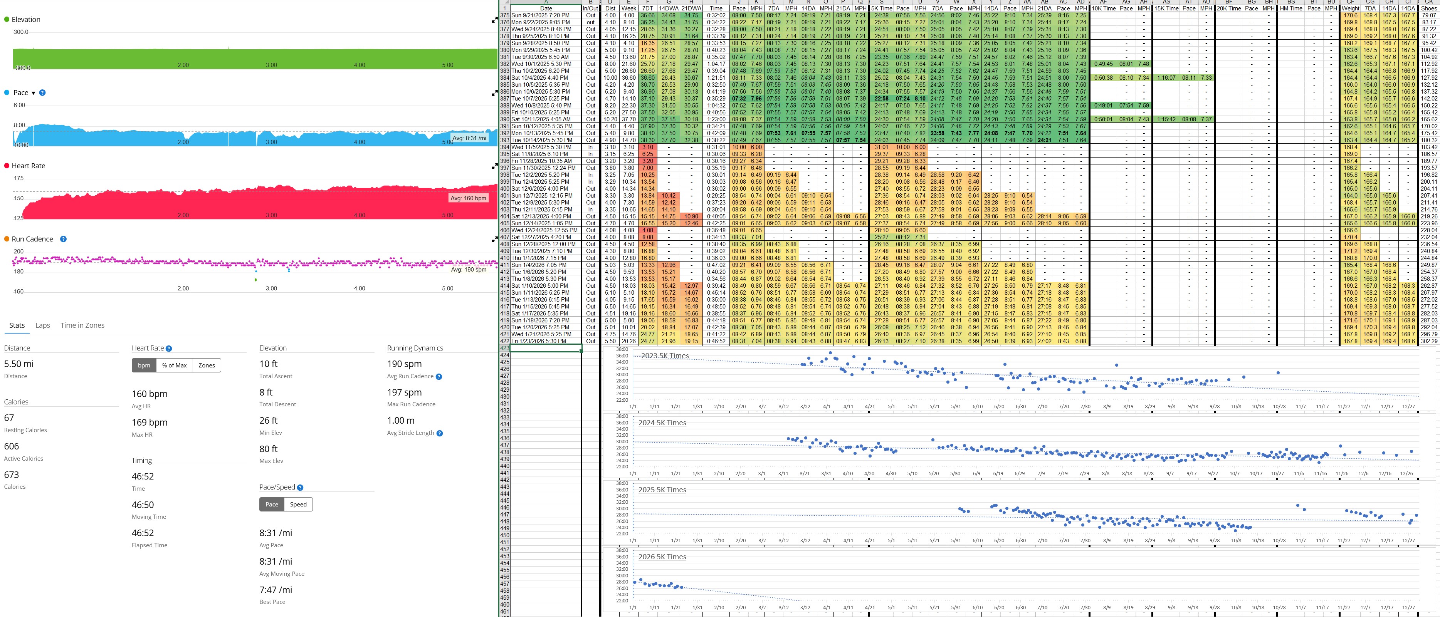The width and height of the screenshot is (1440, 617).
Task: Expand the Heart Rate chart to fullscreen
Action: [x=494, y=166]
